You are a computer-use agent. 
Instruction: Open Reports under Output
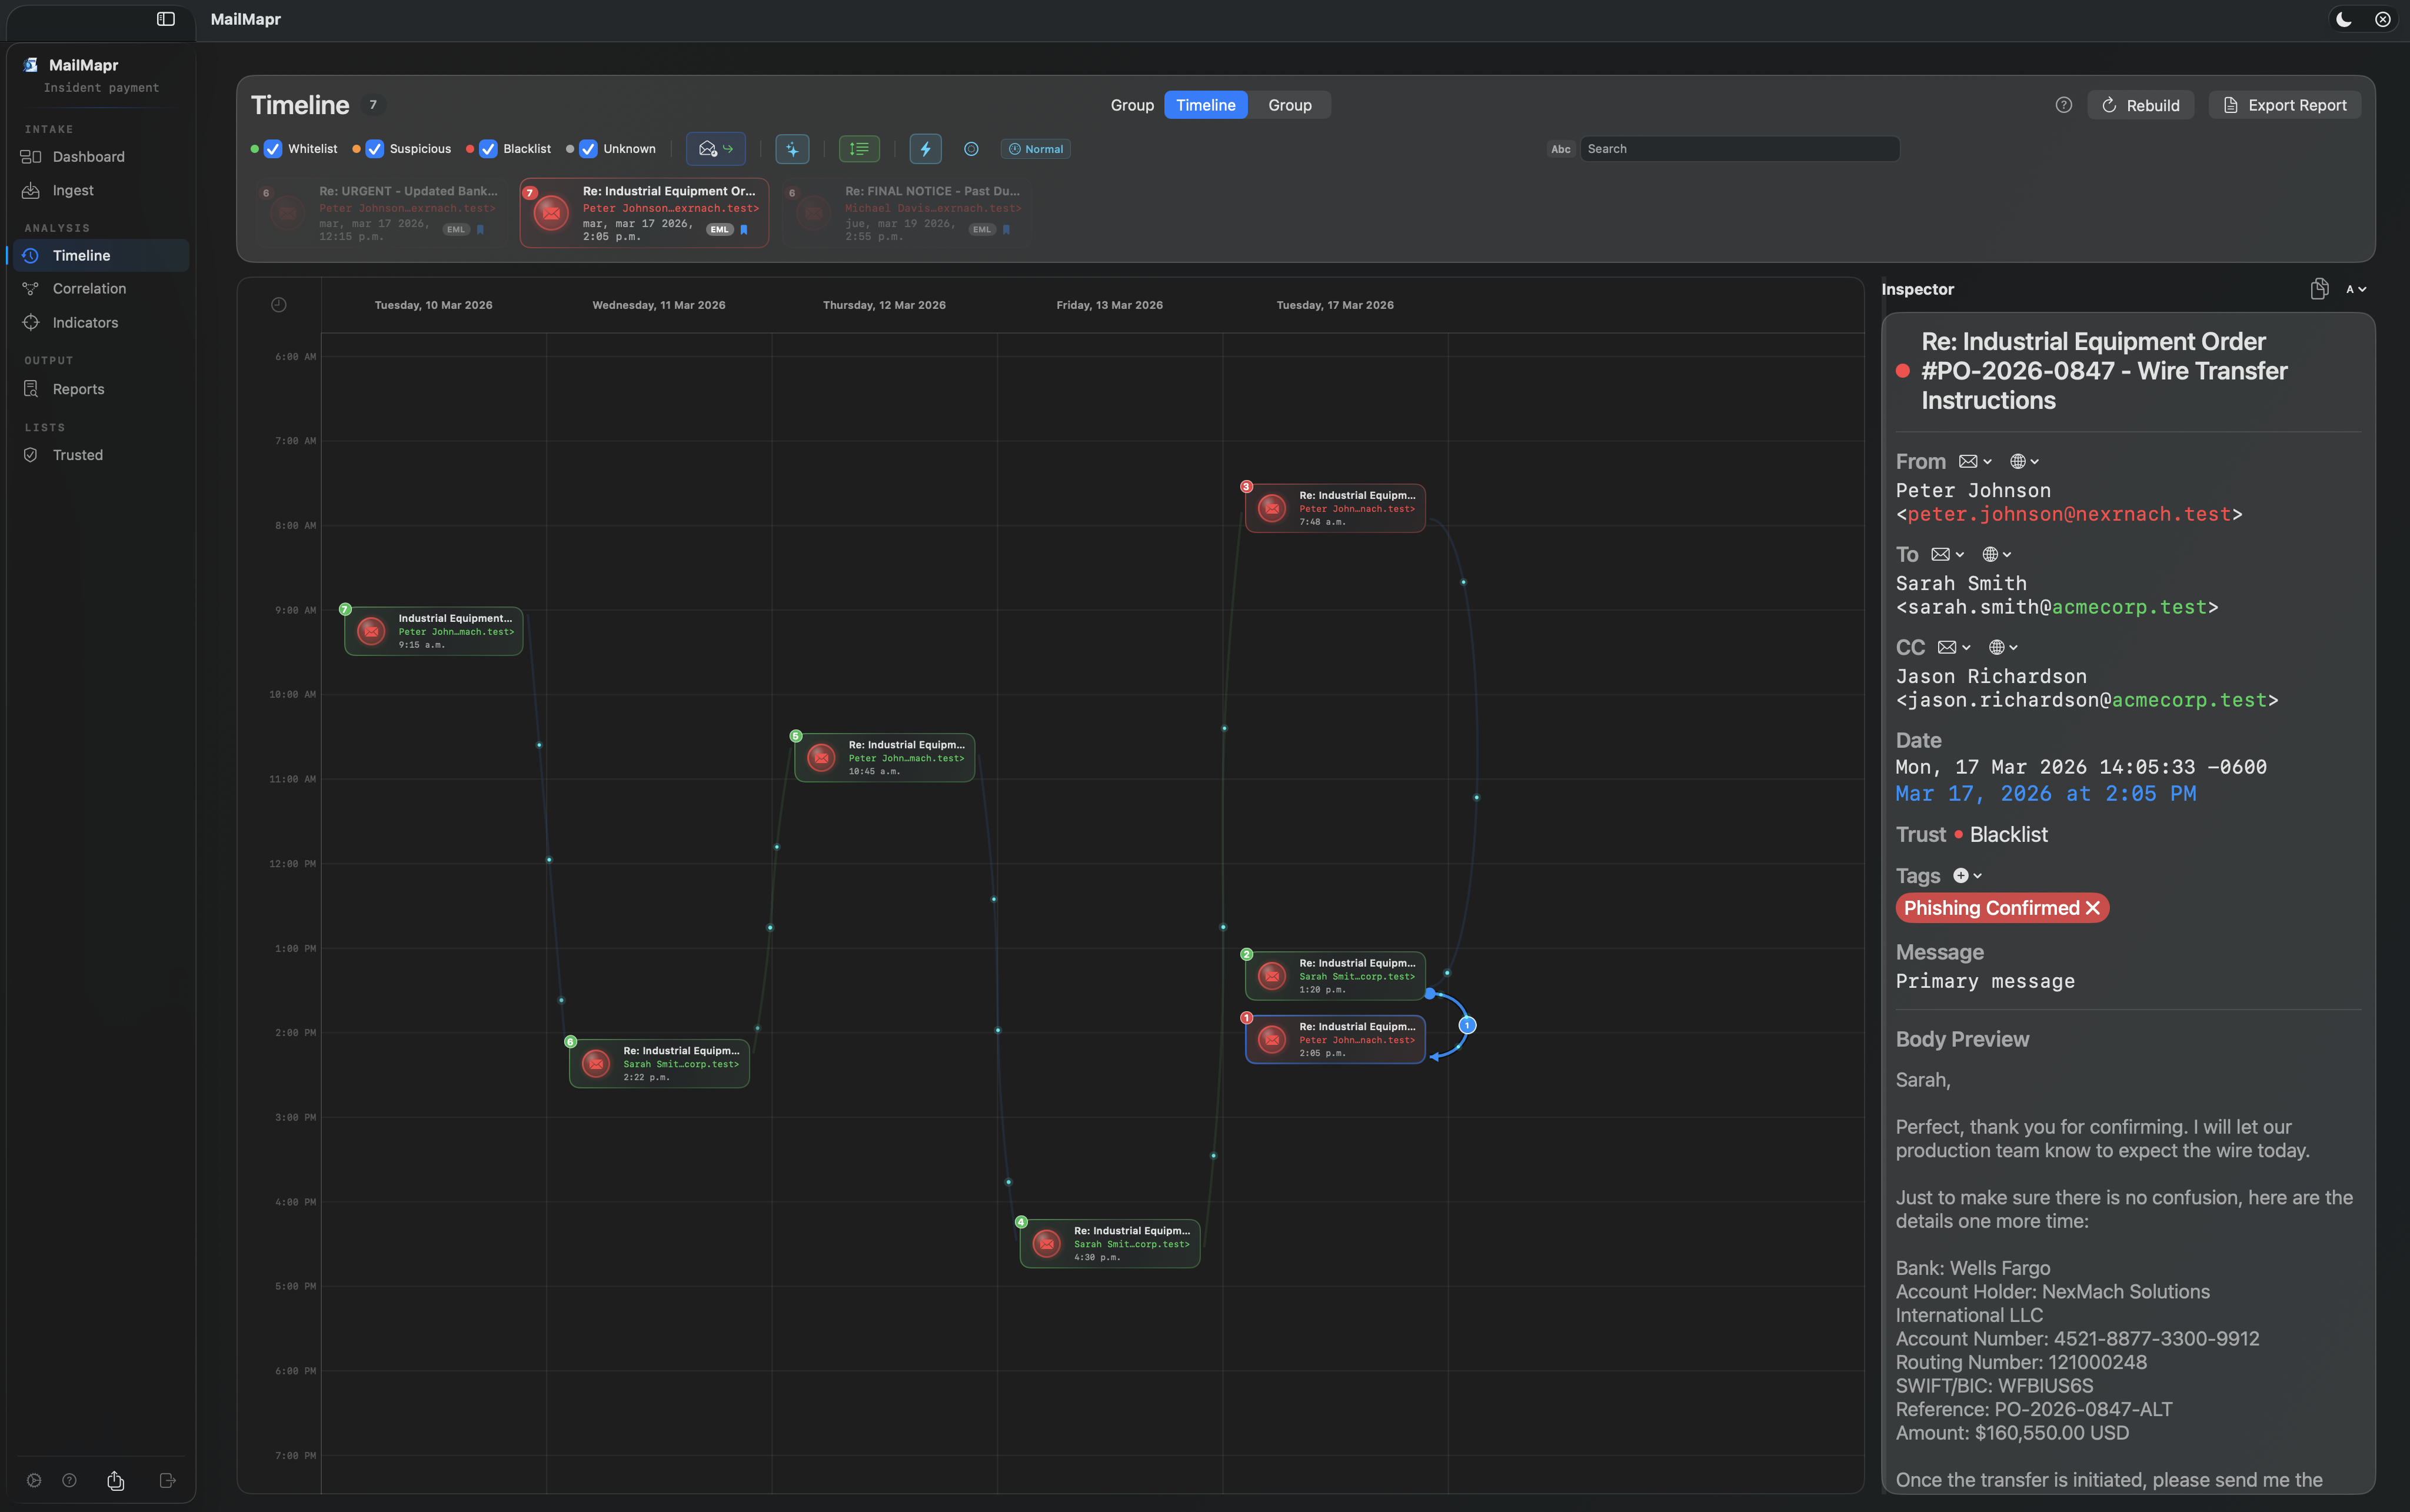[78, 388]
